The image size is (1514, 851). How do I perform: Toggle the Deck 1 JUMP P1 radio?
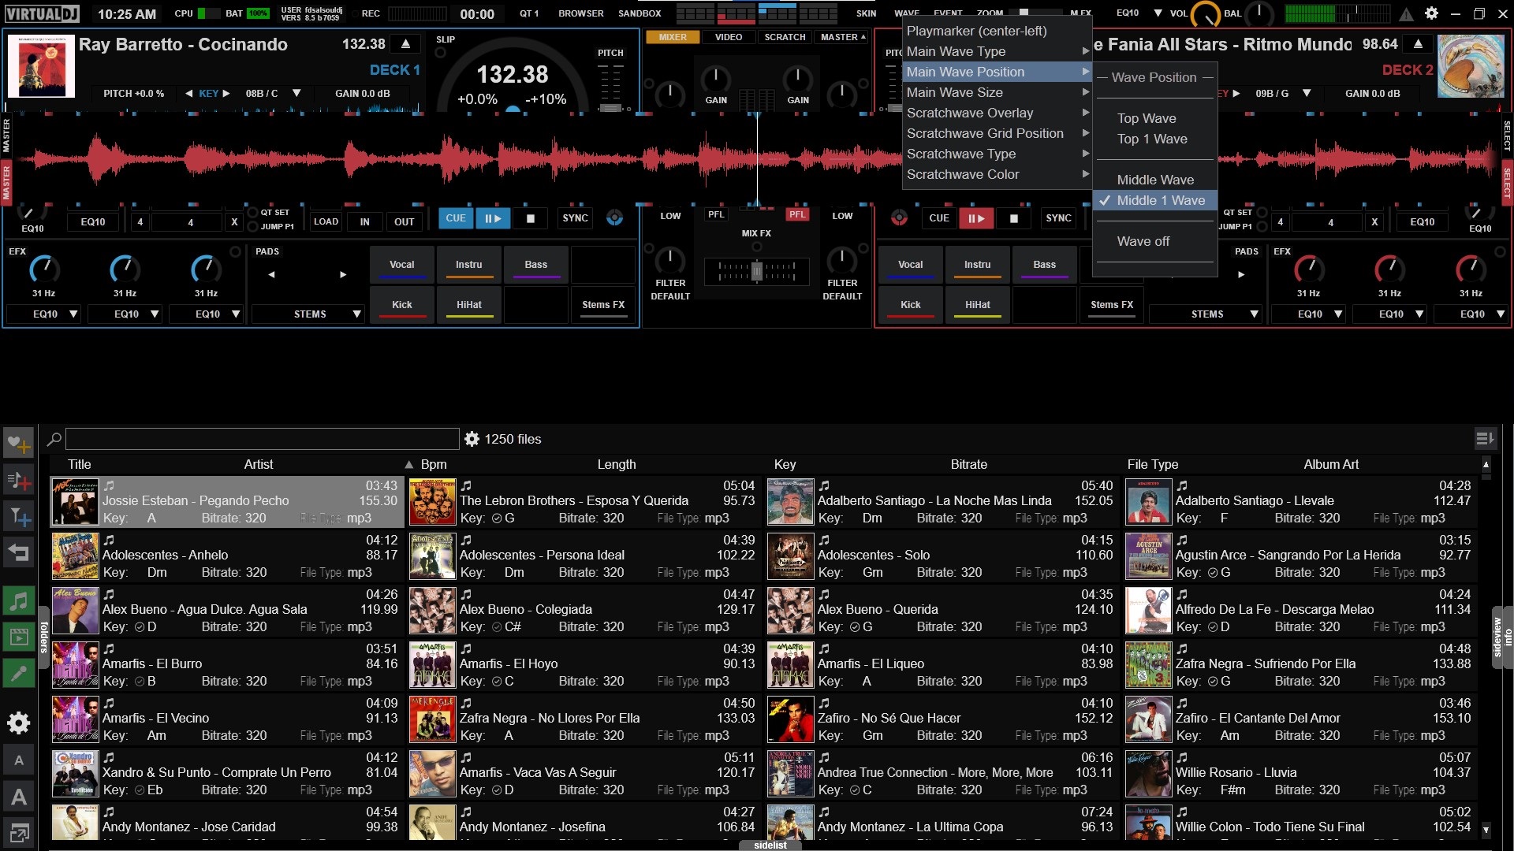pos(253,227)
